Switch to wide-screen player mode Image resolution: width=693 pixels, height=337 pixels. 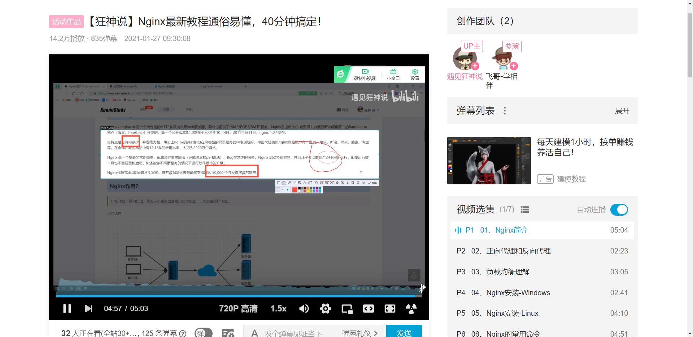pos(369,309)
